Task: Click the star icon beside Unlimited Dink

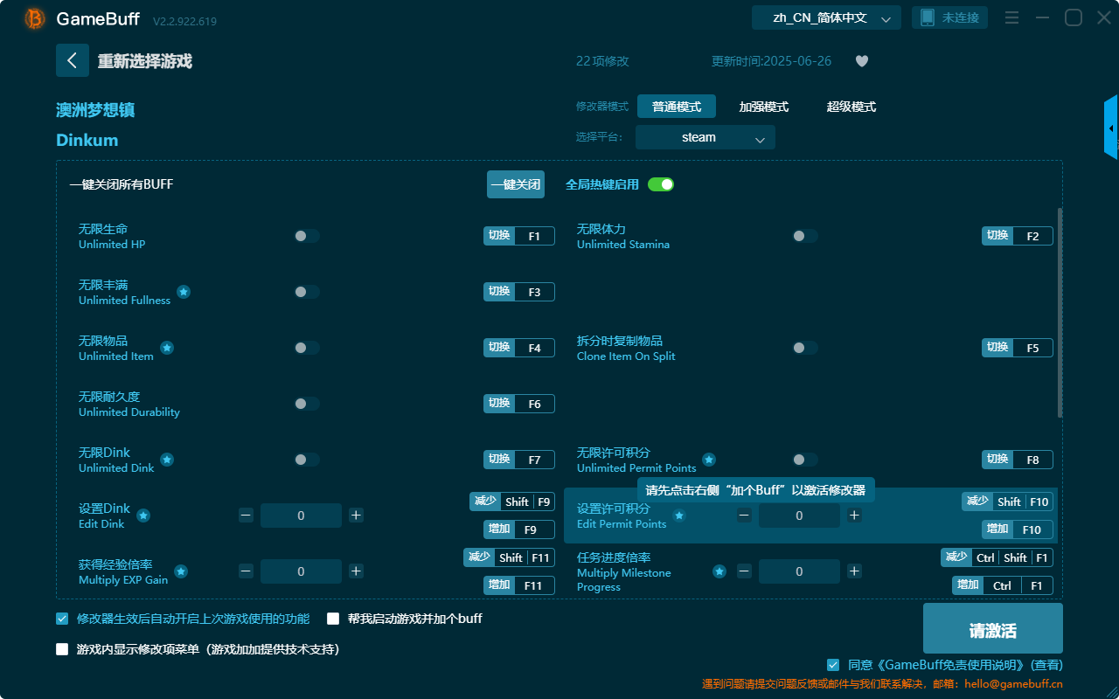Action: [x=167, y=460]
